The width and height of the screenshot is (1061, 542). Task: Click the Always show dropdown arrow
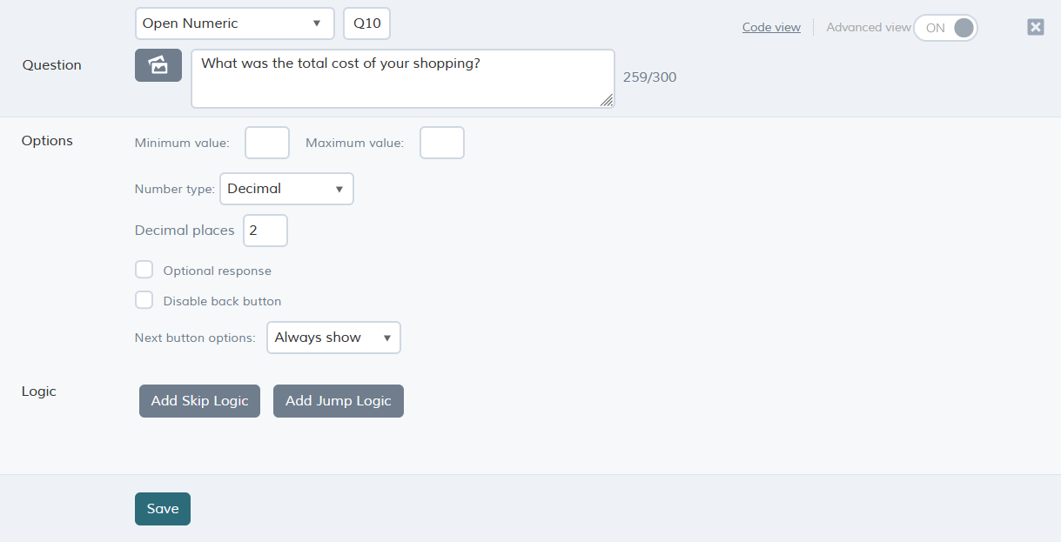tap(387, 338)
